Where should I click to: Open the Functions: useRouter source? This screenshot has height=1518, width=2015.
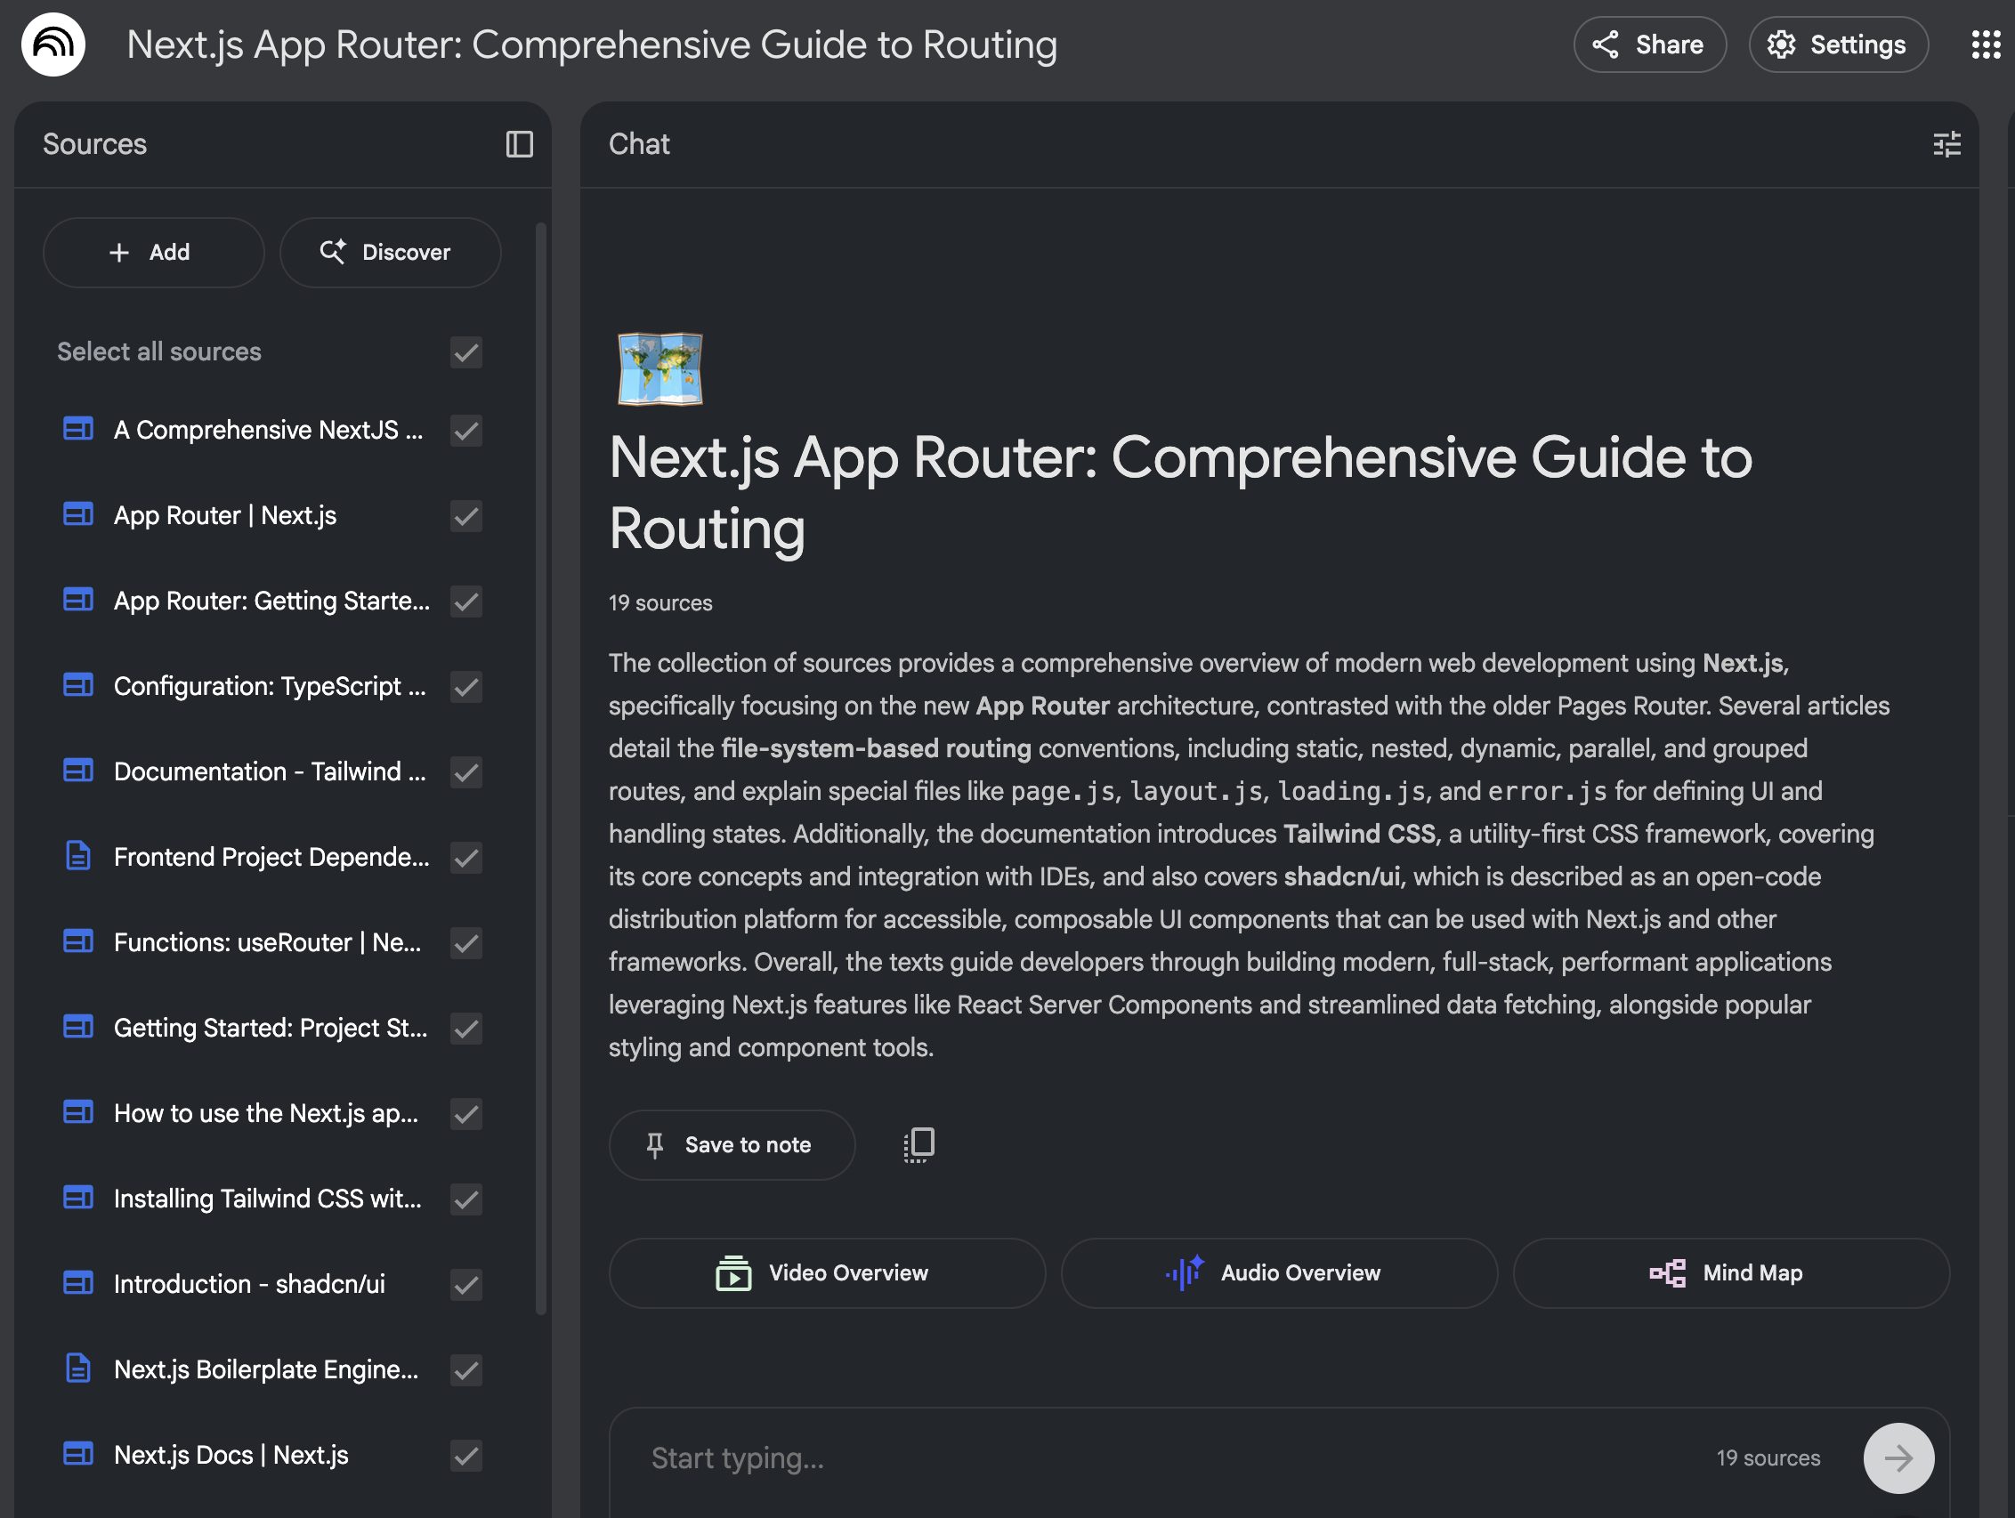click(267, 942)
